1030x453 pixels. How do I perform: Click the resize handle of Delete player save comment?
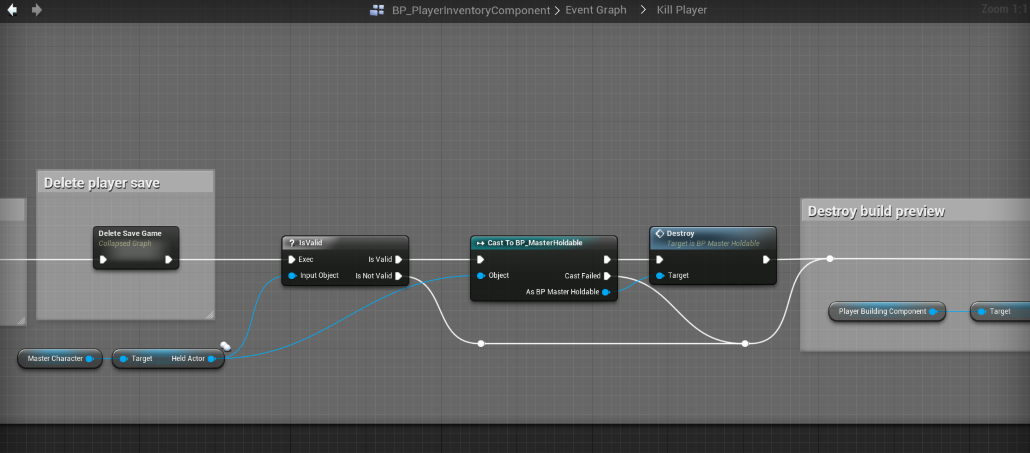[210, 315]
